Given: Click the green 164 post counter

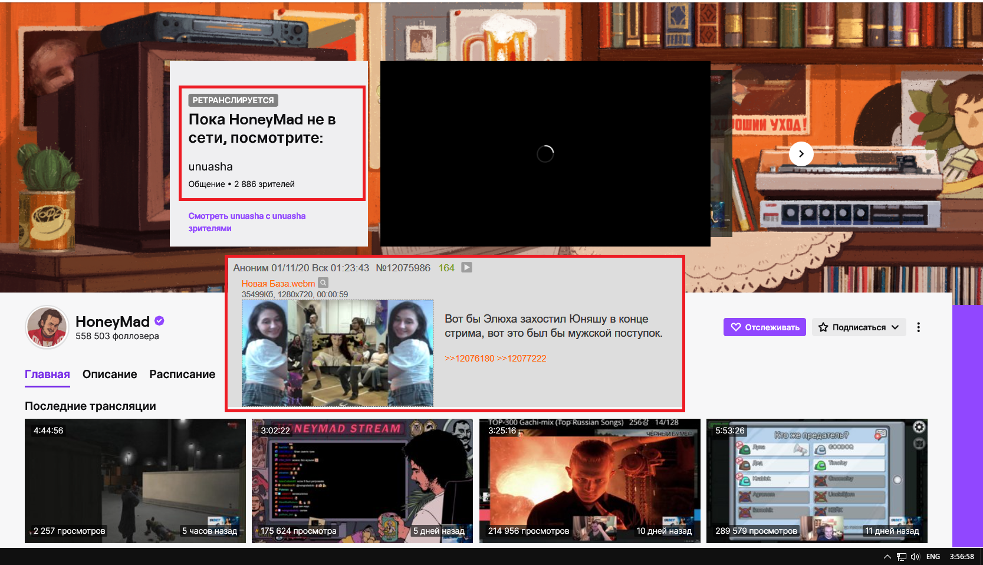Looking at the screenshot, I should [x=446, y=268].
